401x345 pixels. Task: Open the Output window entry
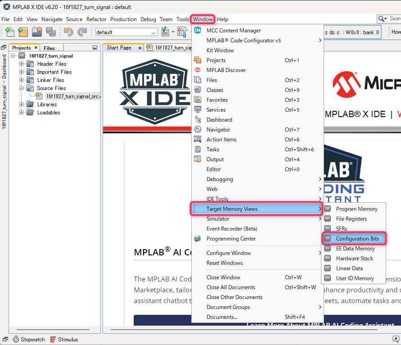pos(257,159)
